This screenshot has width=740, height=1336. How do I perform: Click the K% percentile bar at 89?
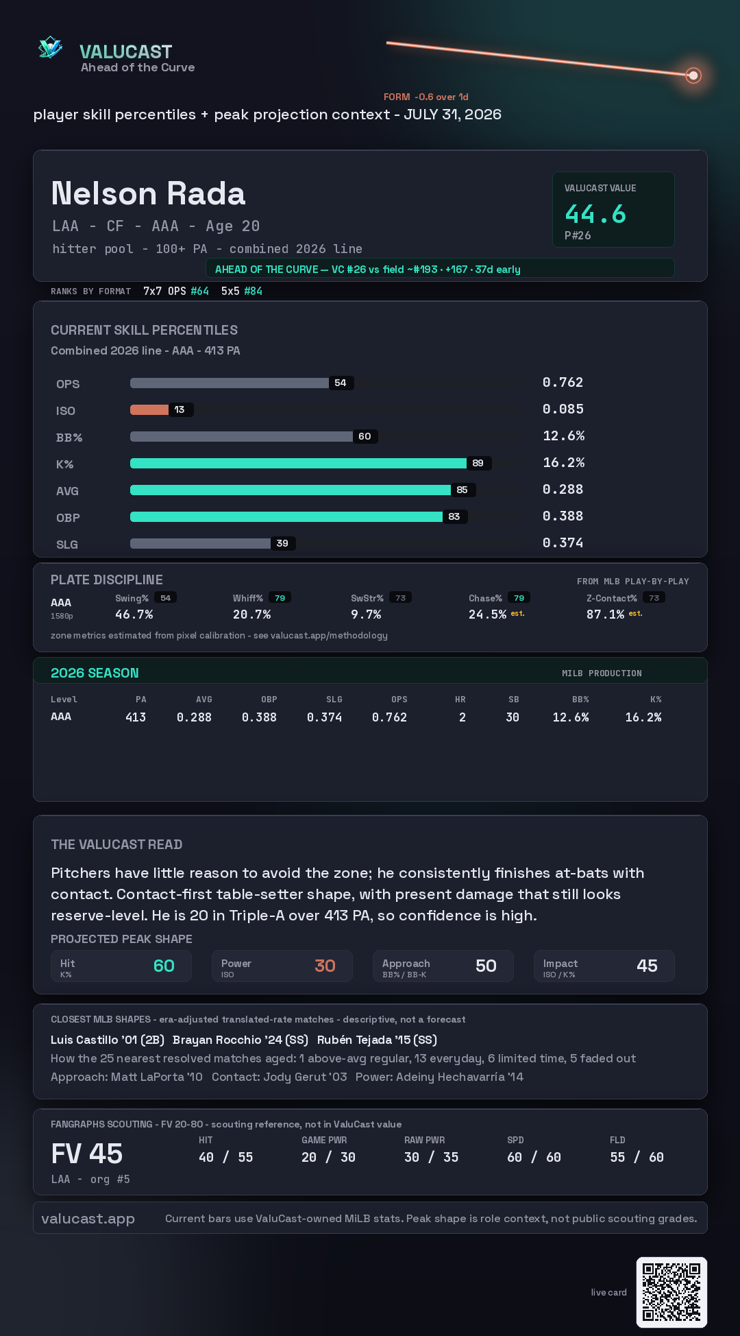tap(298, 463)
